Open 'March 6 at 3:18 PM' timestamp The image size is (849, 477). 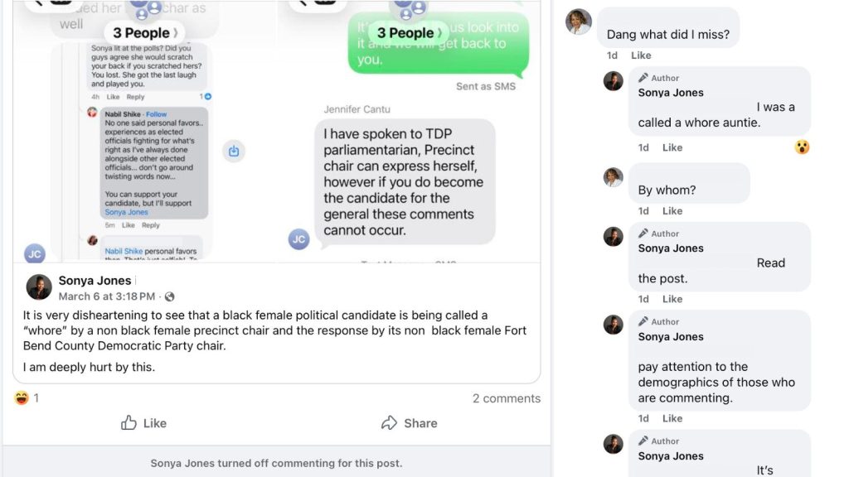click(x=107, y=296)
